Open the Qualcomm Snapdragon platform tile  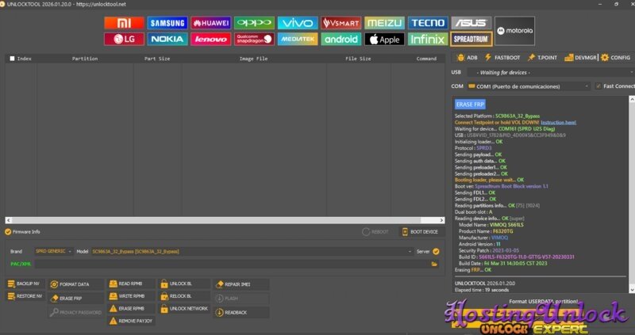click(x=254, y=39)
